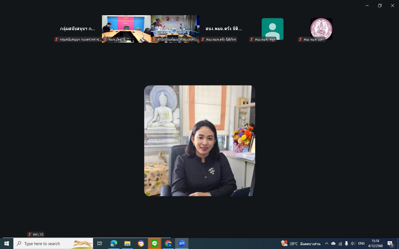Click the OneDrive cloud tray icon

333,243
